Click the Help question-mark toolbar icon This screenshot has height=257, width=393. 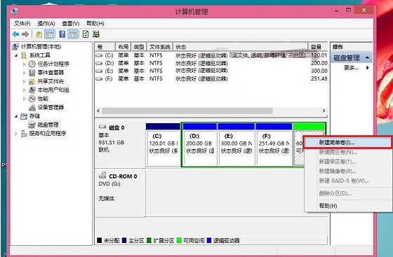(62, 34)
